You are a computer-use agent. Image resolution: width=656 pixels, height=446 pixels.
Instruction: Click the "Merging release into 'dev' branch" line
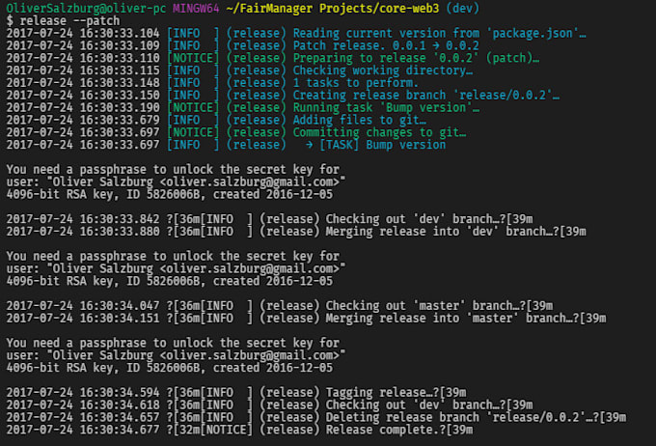[296, 231]
